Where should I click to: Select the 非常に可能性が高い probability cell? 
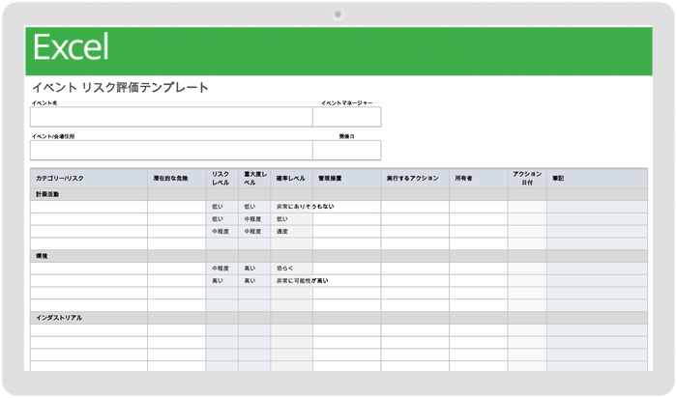pos(302,281)
